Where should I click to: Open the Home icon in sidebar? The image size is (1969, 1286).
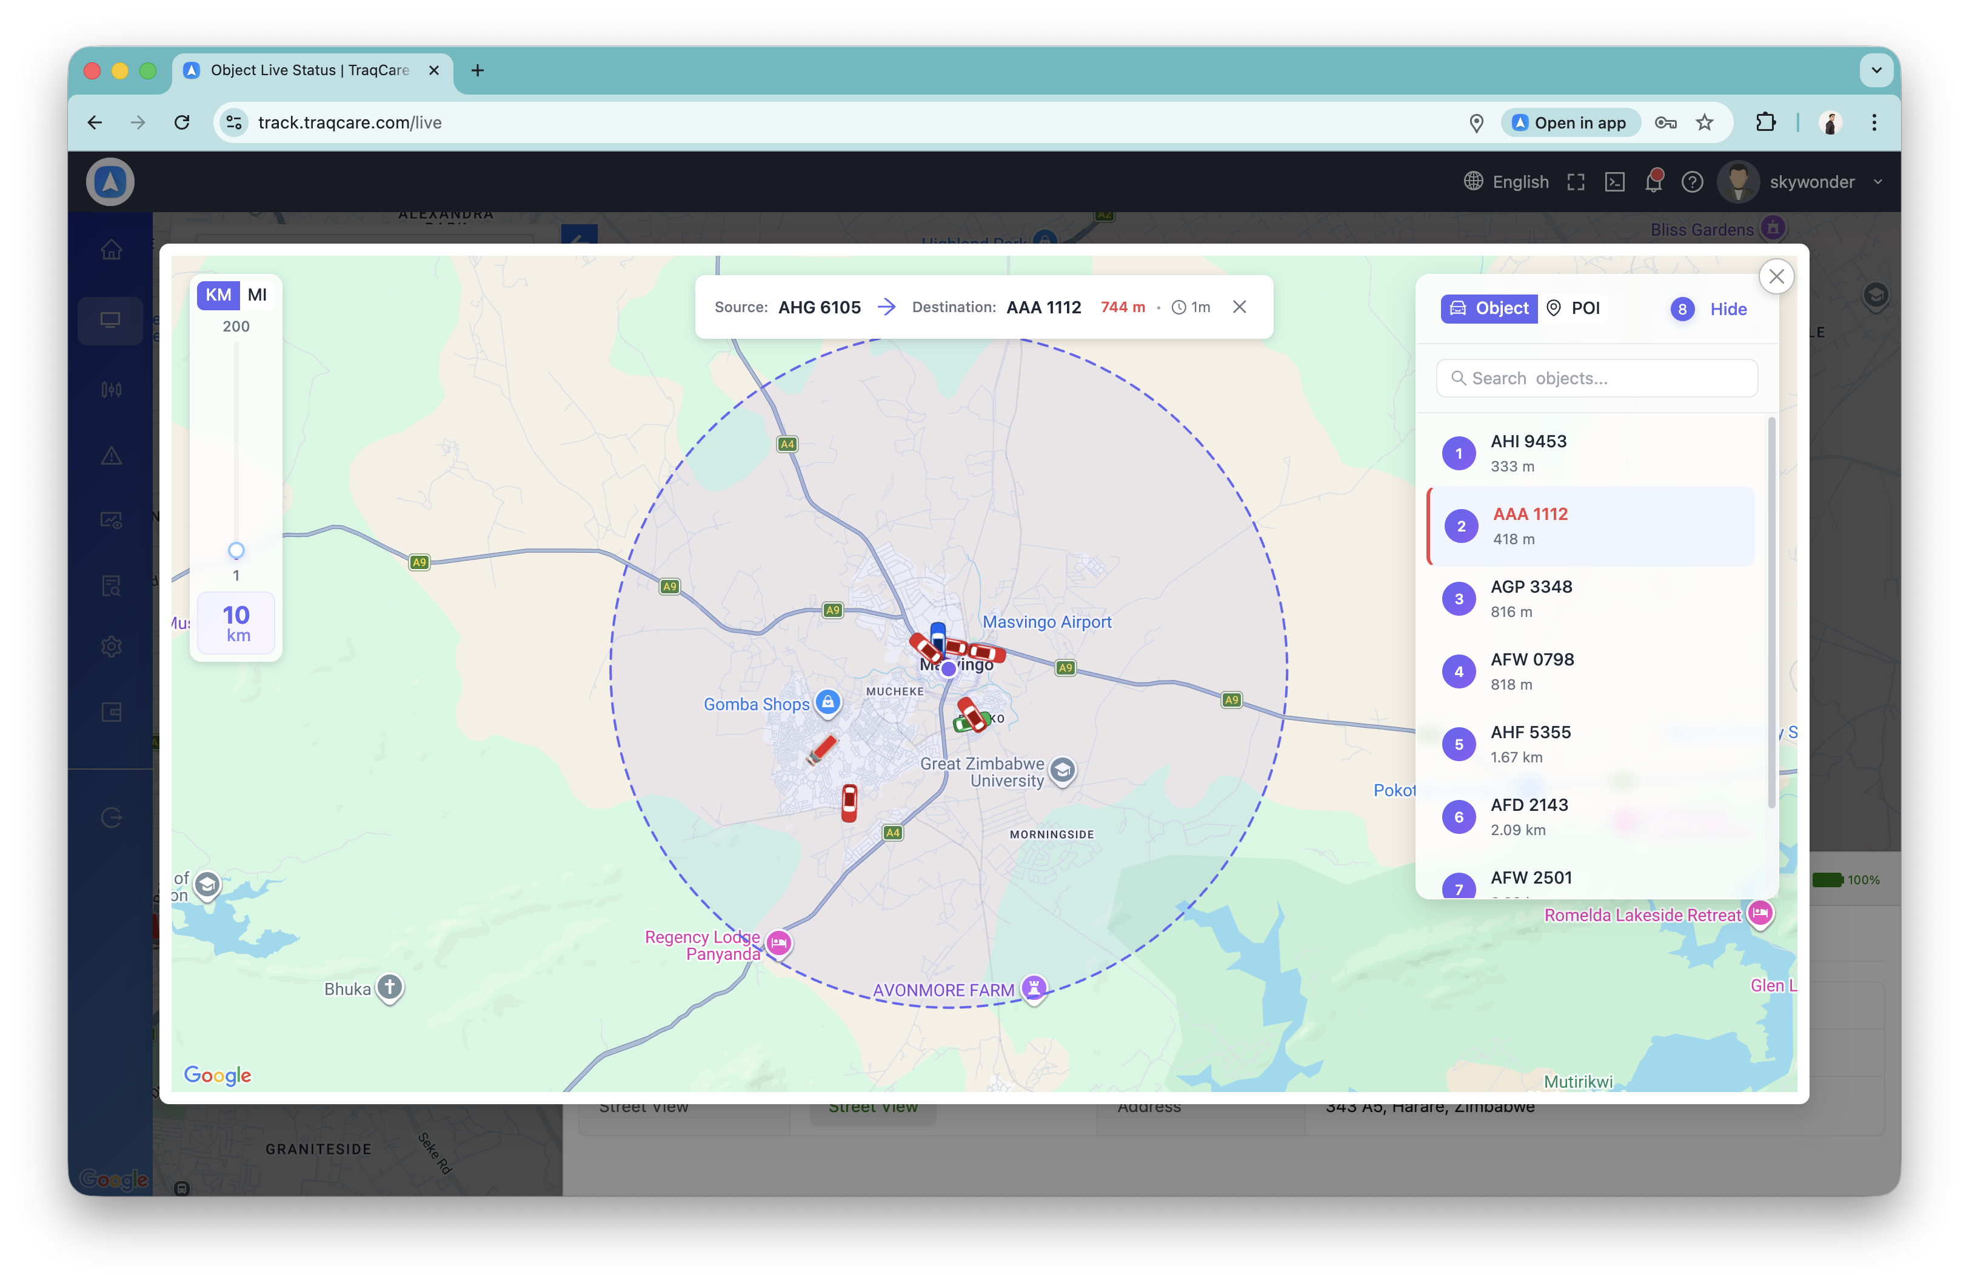point(112,250)
